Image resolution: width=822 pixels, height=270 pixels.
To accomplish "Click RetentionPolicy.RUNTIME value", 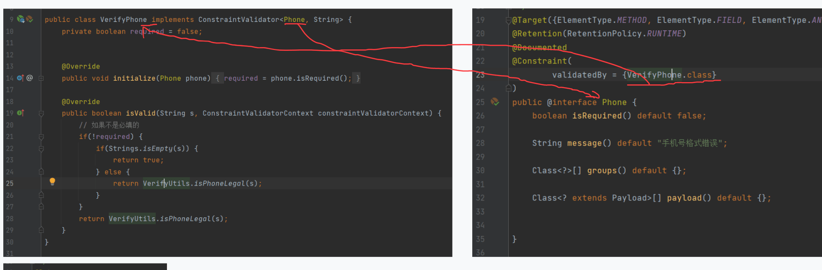I will pos(624,34).
